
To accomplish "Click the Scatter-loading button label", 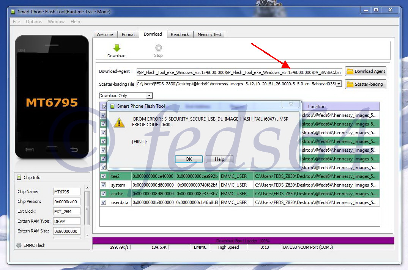I will [x=369, y=84].
